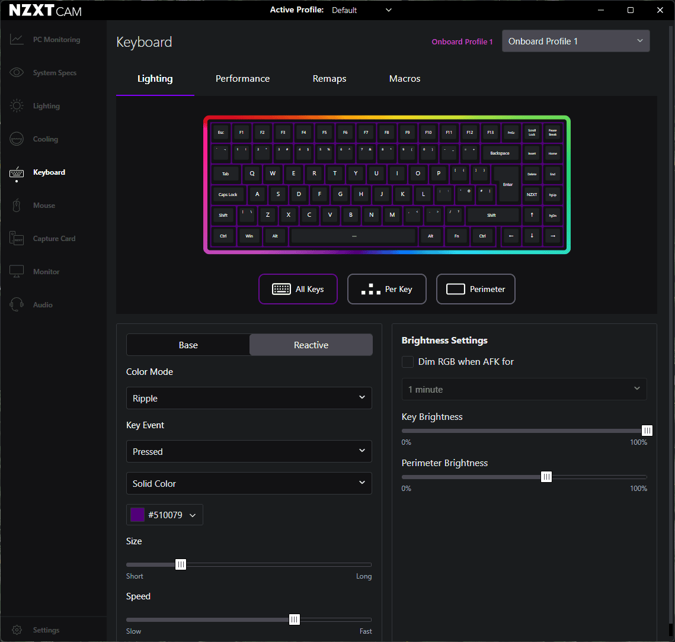Viewport: 675px width, 642px height.
Task: Select the W key on keyboard preview
Action: coord(273,174)
